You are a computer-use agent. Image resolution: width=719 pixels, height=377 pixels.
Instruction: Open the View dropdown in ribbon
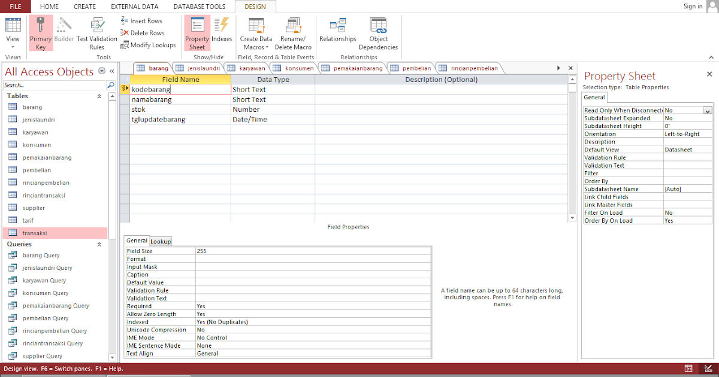[x=13, y=34]
